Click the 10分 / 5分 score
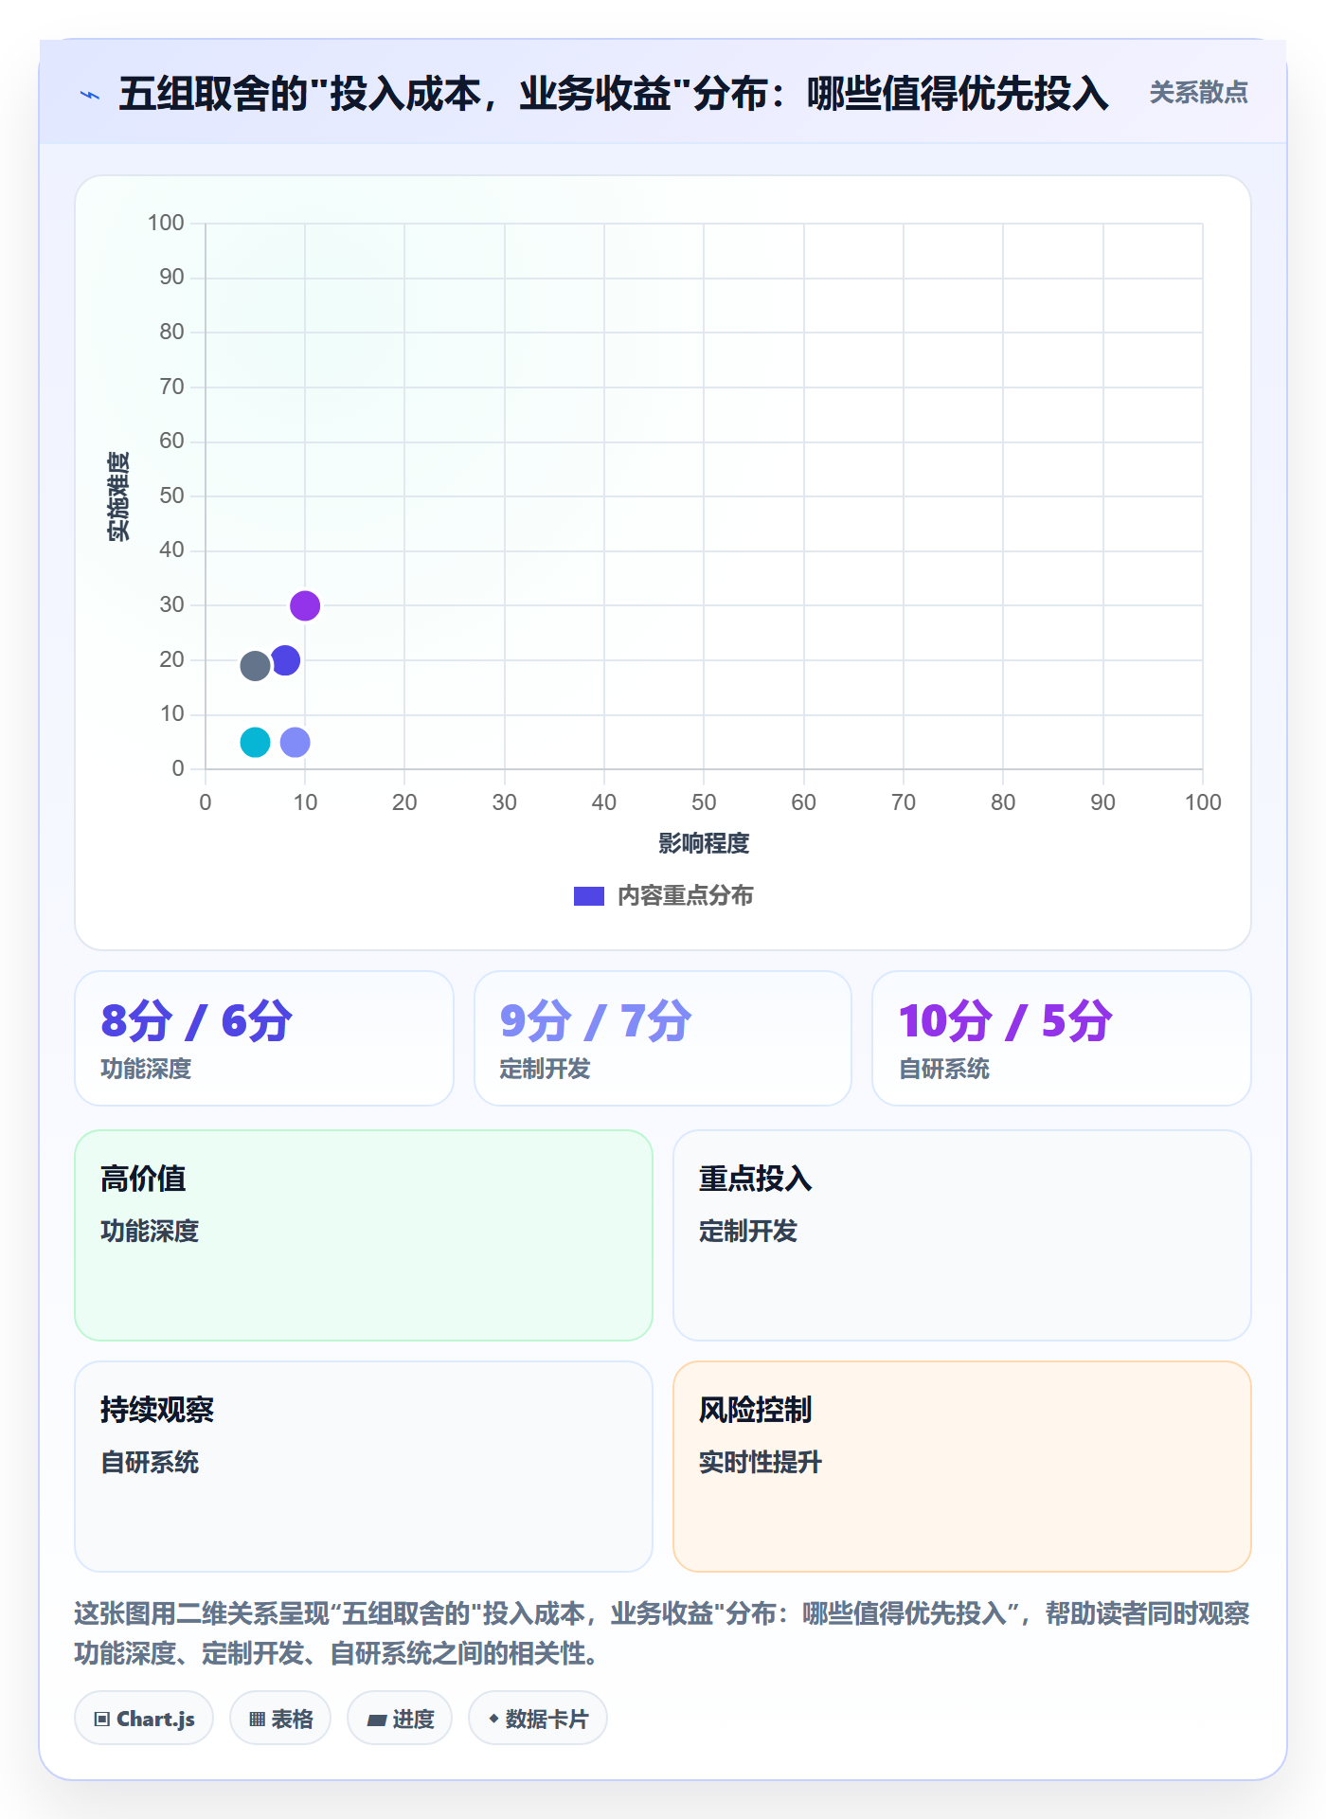Image resolution: width=1326 pixels, height=1819 pixels. point(1006,1021)
